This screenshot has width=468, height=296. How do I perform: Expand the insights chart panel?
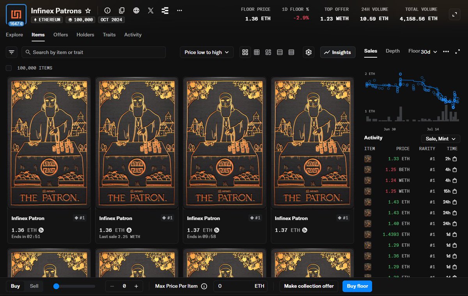tap(457, 52)
